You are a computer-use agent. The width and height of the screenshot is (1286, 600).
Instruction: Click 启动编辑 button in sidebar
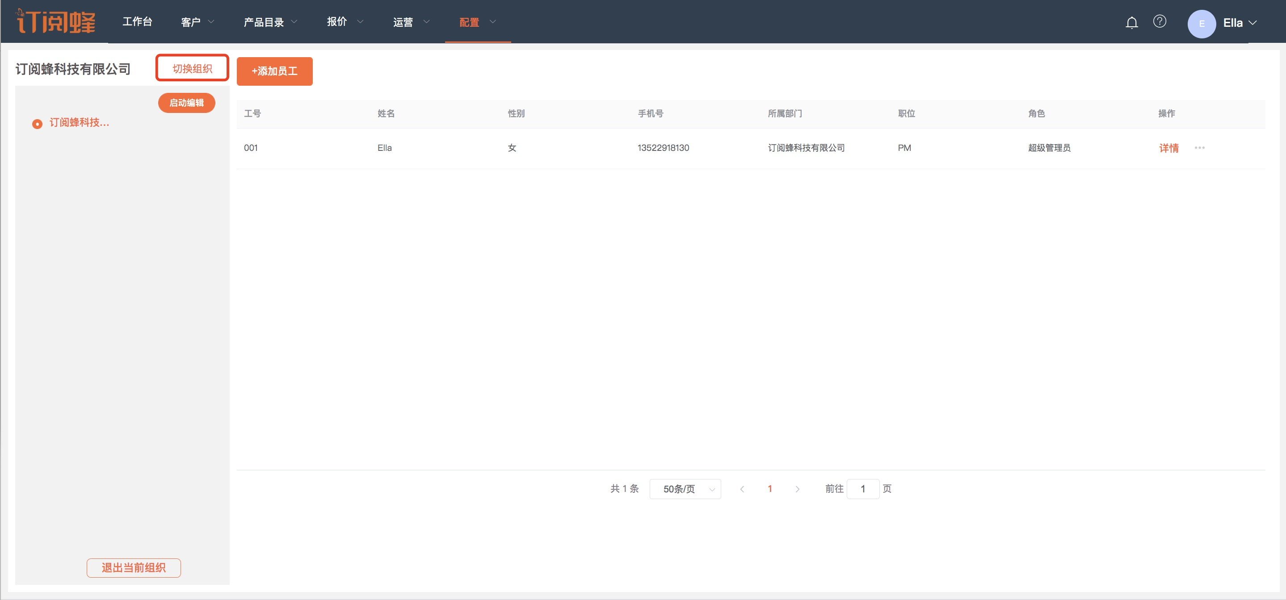(186, 103)
